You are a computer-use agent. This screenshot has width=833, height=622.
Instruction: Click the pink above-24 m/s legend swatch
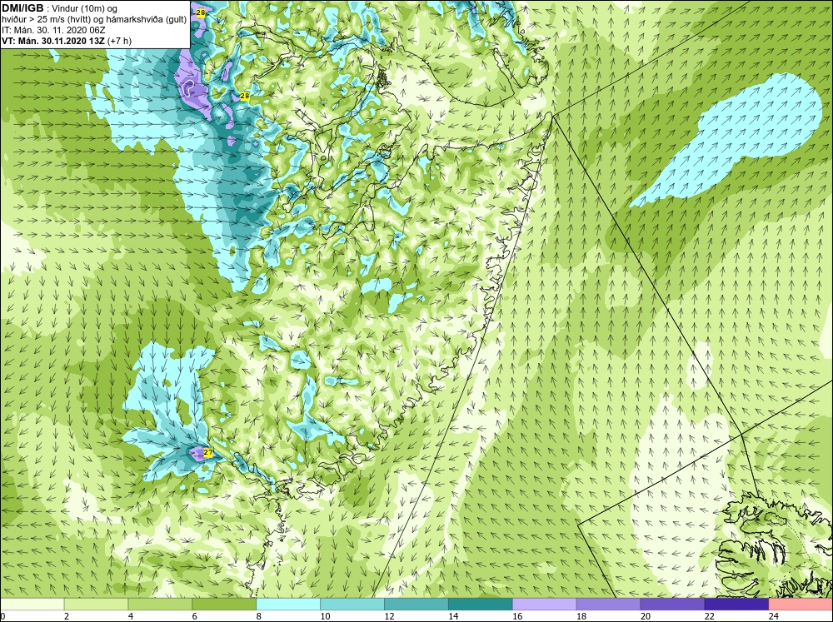click(801, 605)
